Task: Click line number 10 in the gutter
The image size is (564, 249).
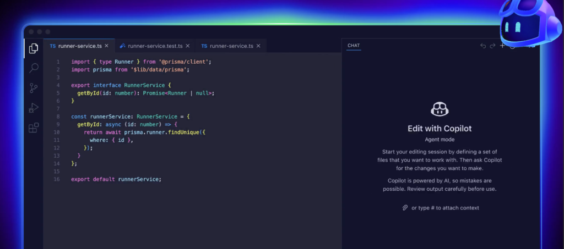Action: (57, 132)
